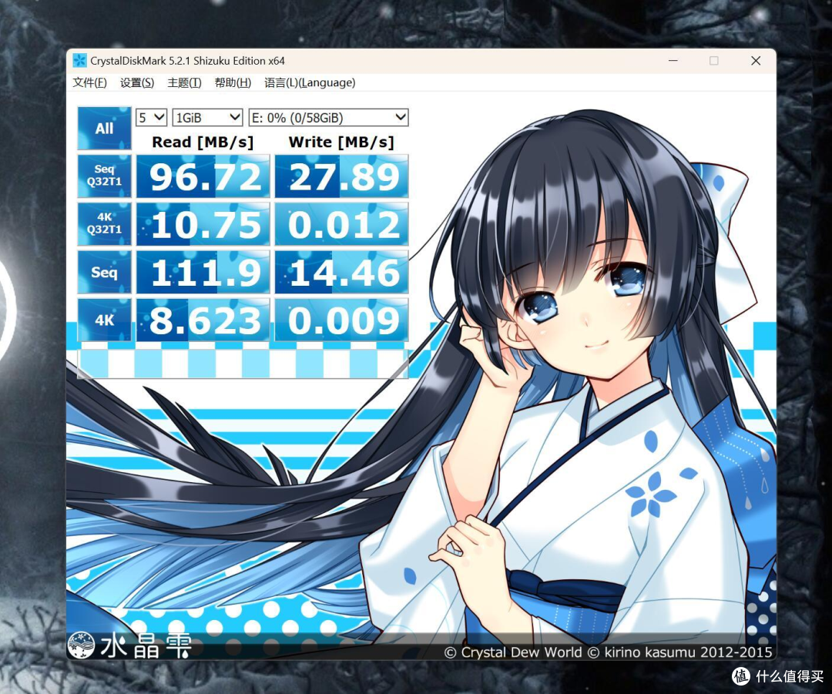Viewport: 832px width, 694px height.
Task: Start the Seq Q32T1 benchmark
Action: (104, 176)
